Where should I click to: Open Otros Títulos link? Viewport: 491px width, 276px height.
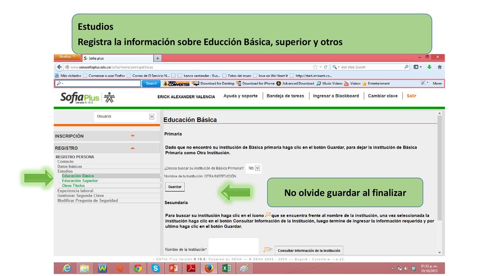click(73, 185)
